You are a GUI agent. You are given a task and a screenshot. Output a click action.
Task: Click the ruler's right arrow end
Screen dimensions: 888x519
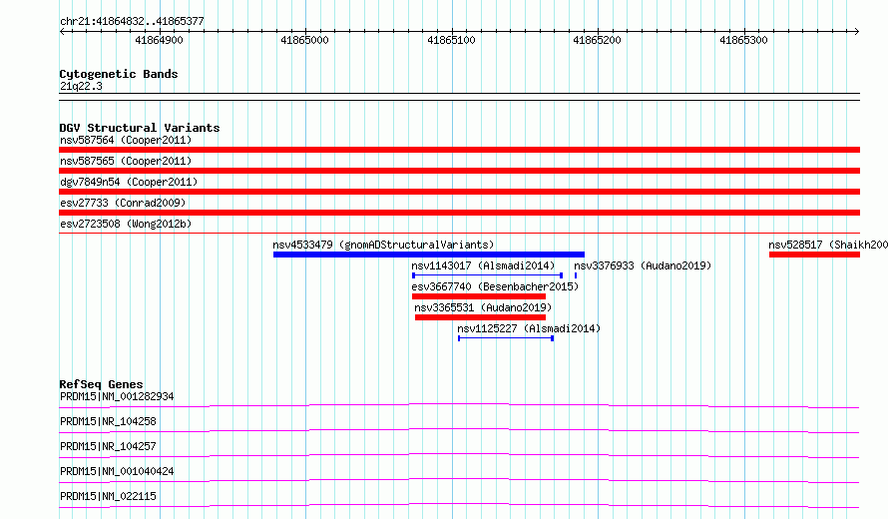(857, 32)
